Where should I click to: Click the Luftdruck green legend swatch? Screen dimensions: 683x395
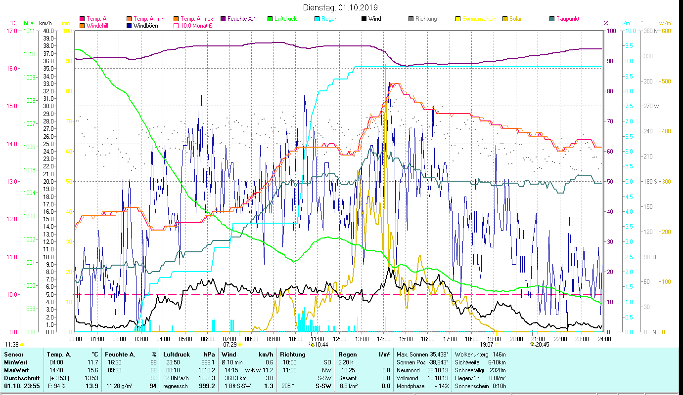coord(270,19)
